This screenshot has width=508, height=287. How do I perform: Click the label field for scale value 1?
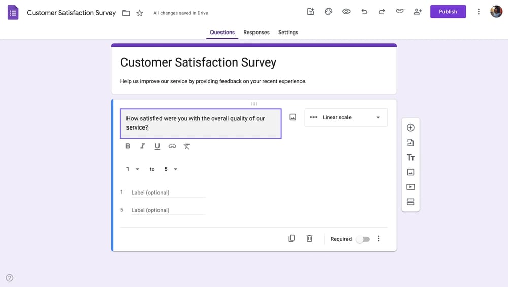[168, 193]
